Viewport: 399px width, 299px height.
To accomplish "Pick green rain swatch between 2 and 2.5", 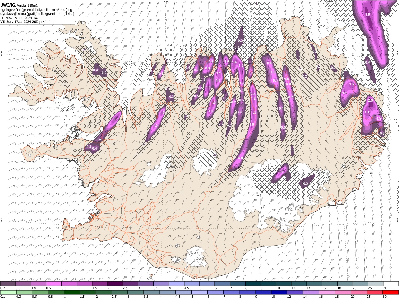I will [103, 292].
